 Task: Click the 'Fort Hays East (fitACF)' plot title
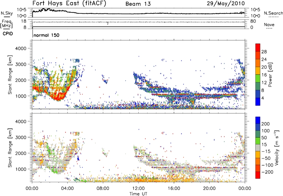(x=69, y=3)
